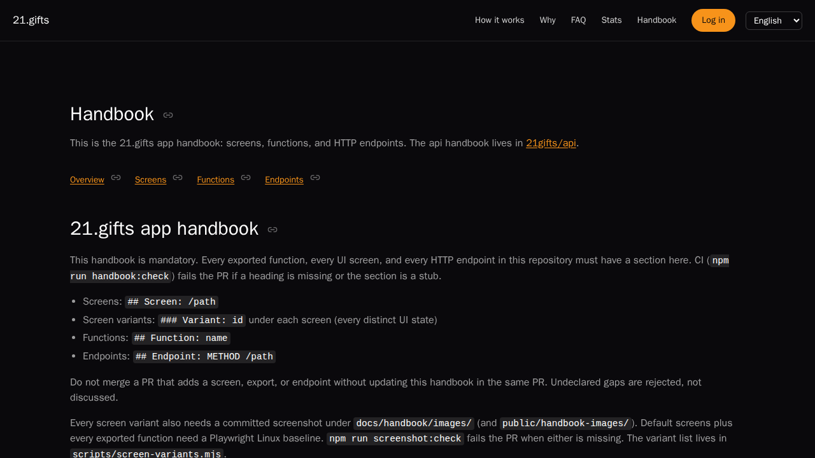Go to the 21.gifts home logo
Image resolution: width=815 pixels, height=458 pixels.
point(31,20)
